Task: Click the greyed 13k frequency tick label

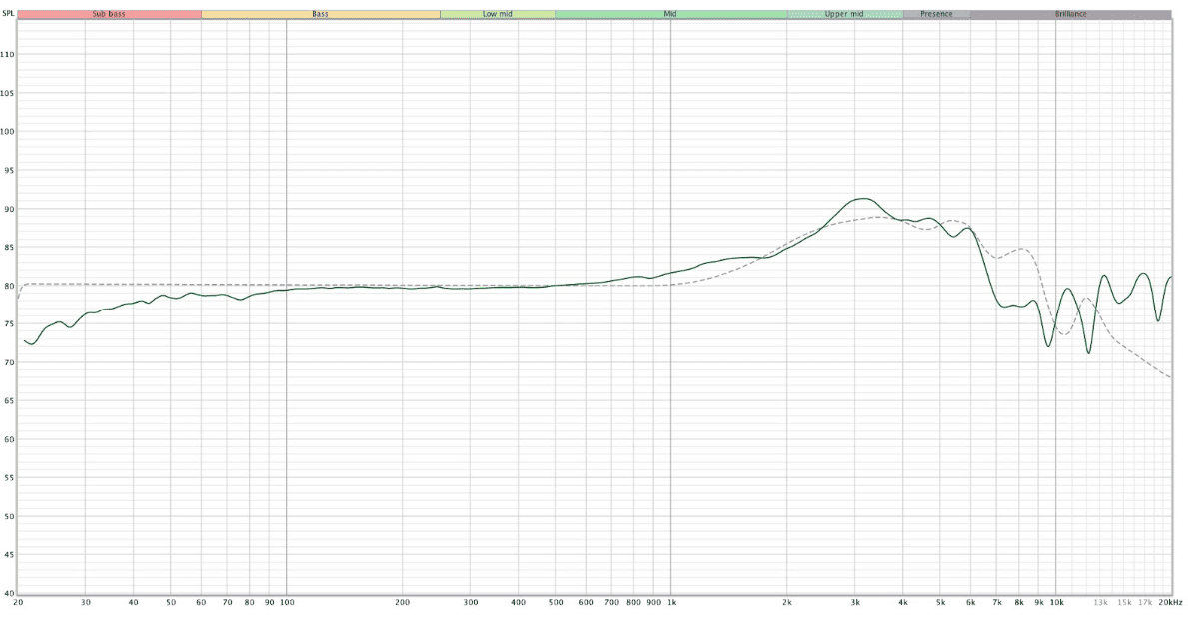Action: [1101, 603]
